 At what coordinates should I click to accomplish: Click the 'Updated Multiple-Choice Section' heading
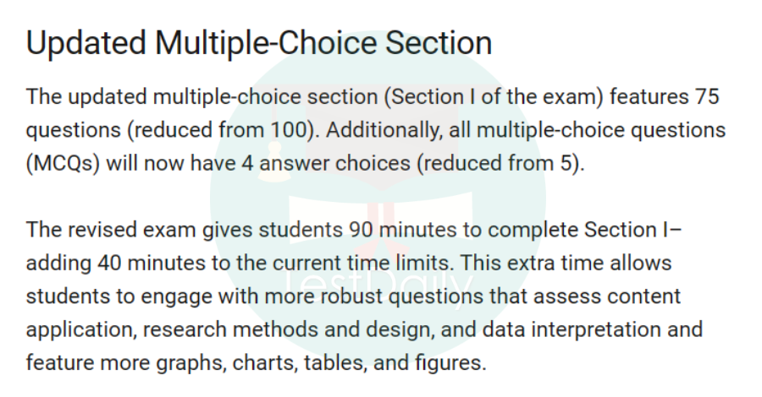coord(259,43)
